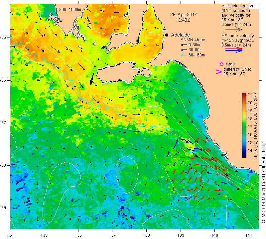Click the black altimetric velocity scale arrow
This screenshot has width=266, height=239.
coord(234,30)
